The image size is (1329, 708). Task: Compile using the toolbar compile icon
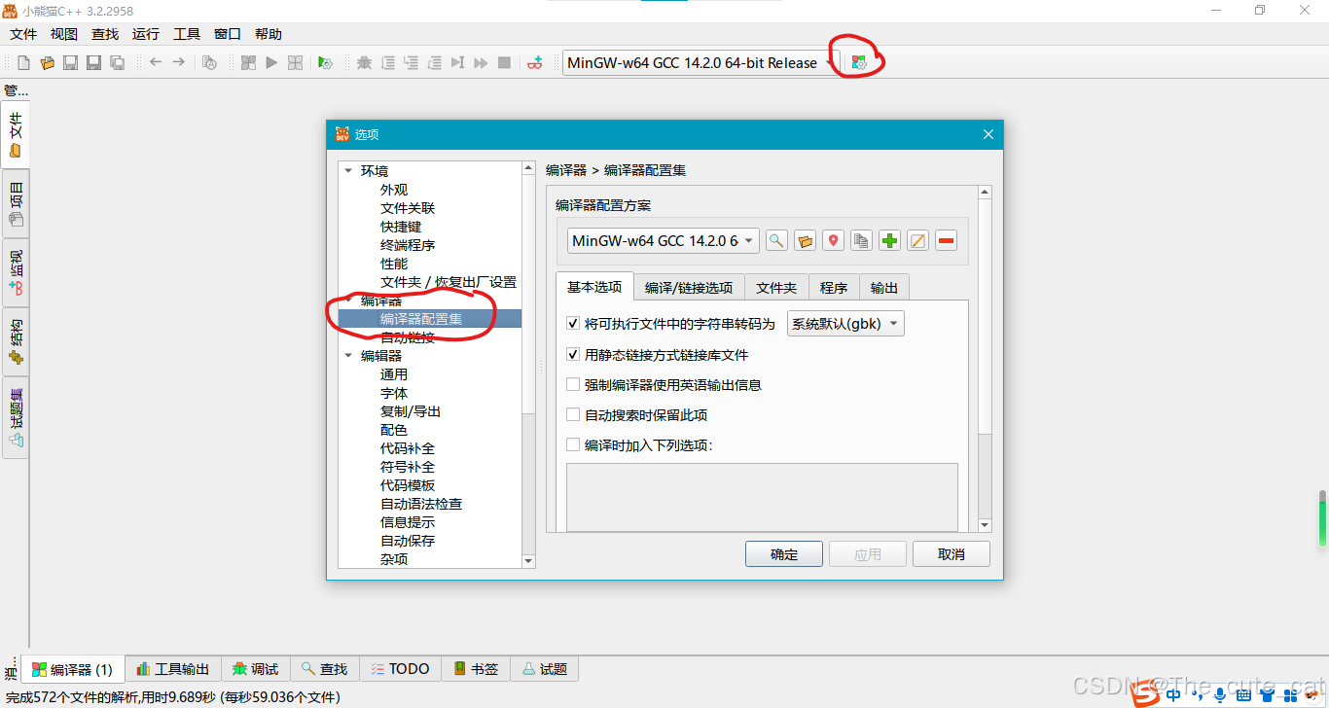click(x=248, y=62)
